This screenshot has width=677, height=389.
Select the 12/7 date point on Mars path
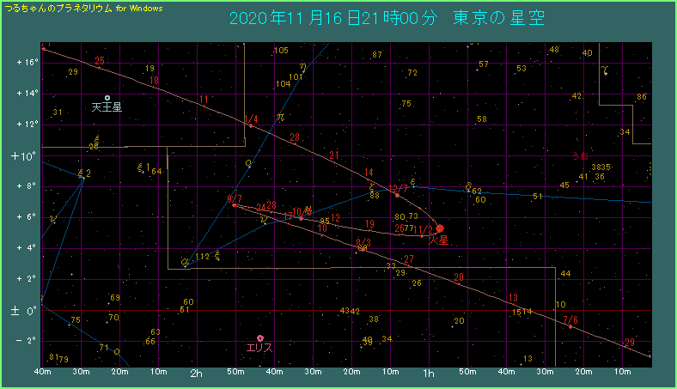click(397, 195)
